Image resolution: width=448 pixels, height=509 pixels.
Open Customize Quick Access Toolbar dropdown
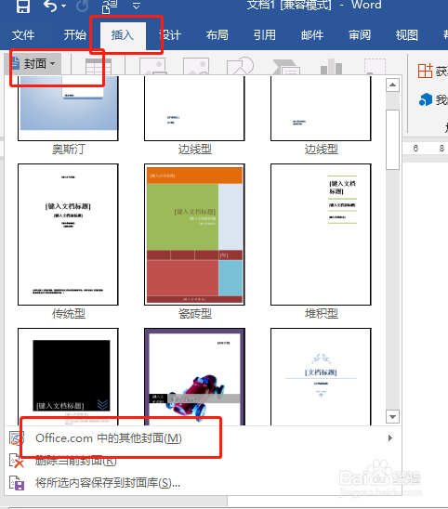pos(137,6)
